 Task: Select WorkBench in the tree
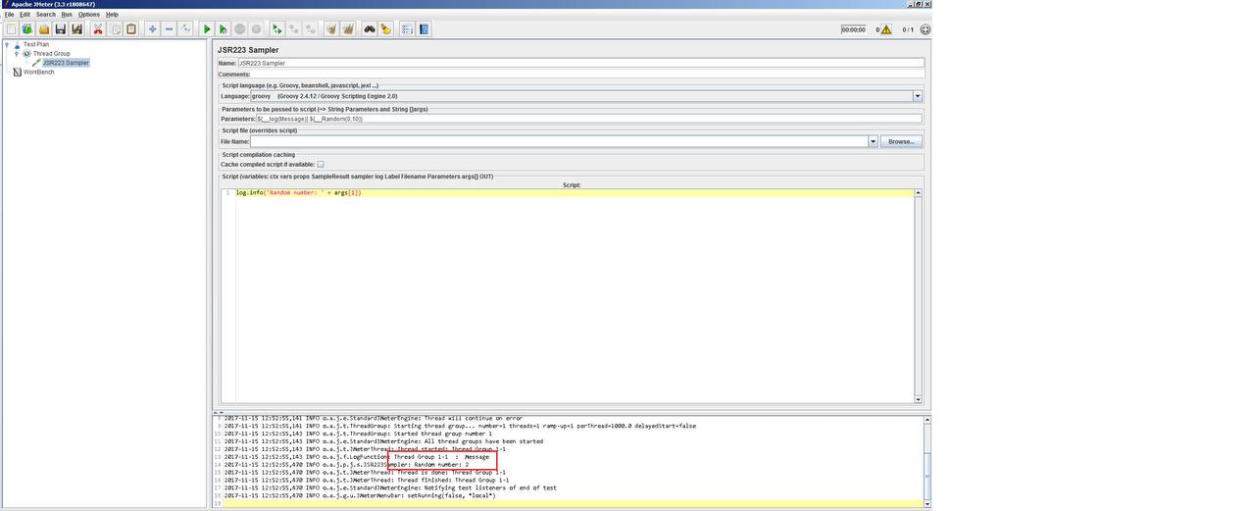pos(39,72)
